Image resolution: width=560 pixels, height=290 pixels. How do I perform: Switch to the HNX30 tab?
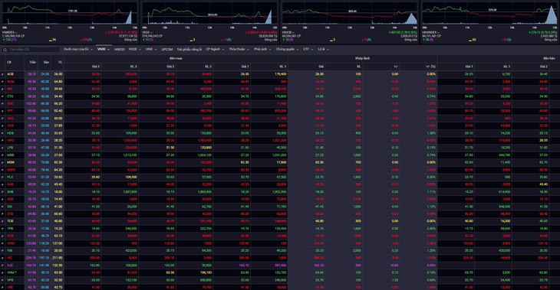coord(119,50)
